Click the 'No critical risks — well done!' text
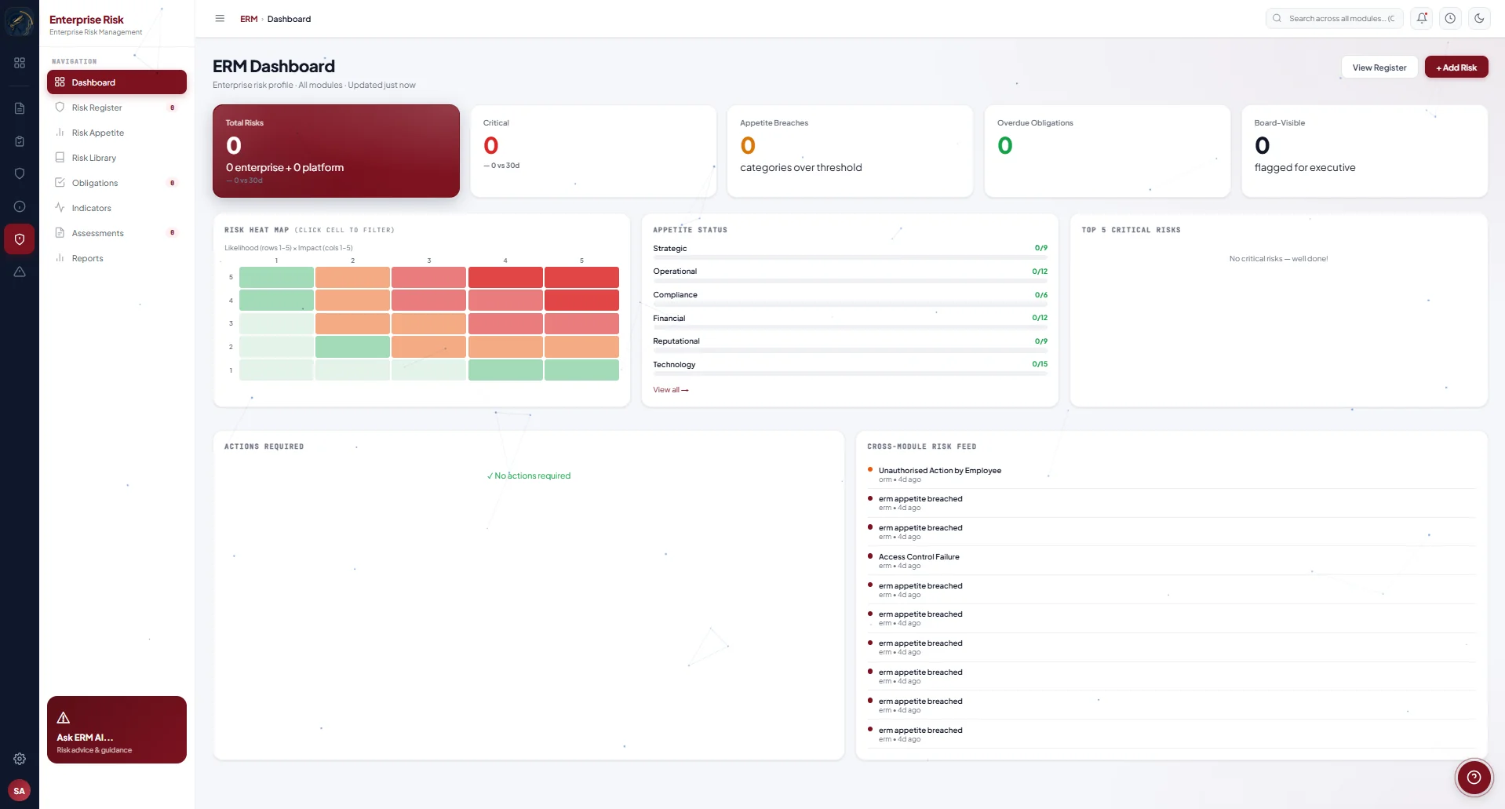The height and width of the screenshot is (809, 1505). (x=1278, y=259)
